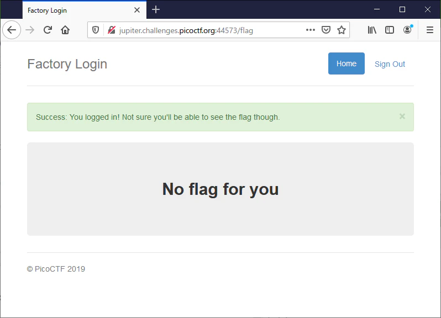
Task: Minimize the Firefox window
Action: pos(377,9)
